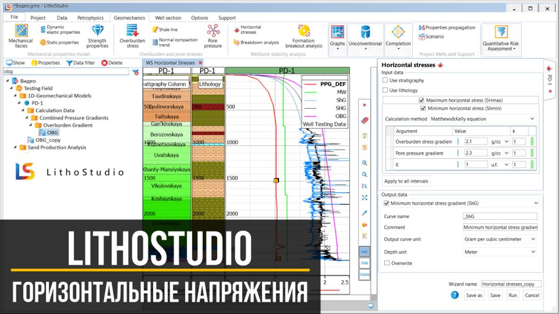
Task: Choose Properties propagation
Action: (447, 27)
